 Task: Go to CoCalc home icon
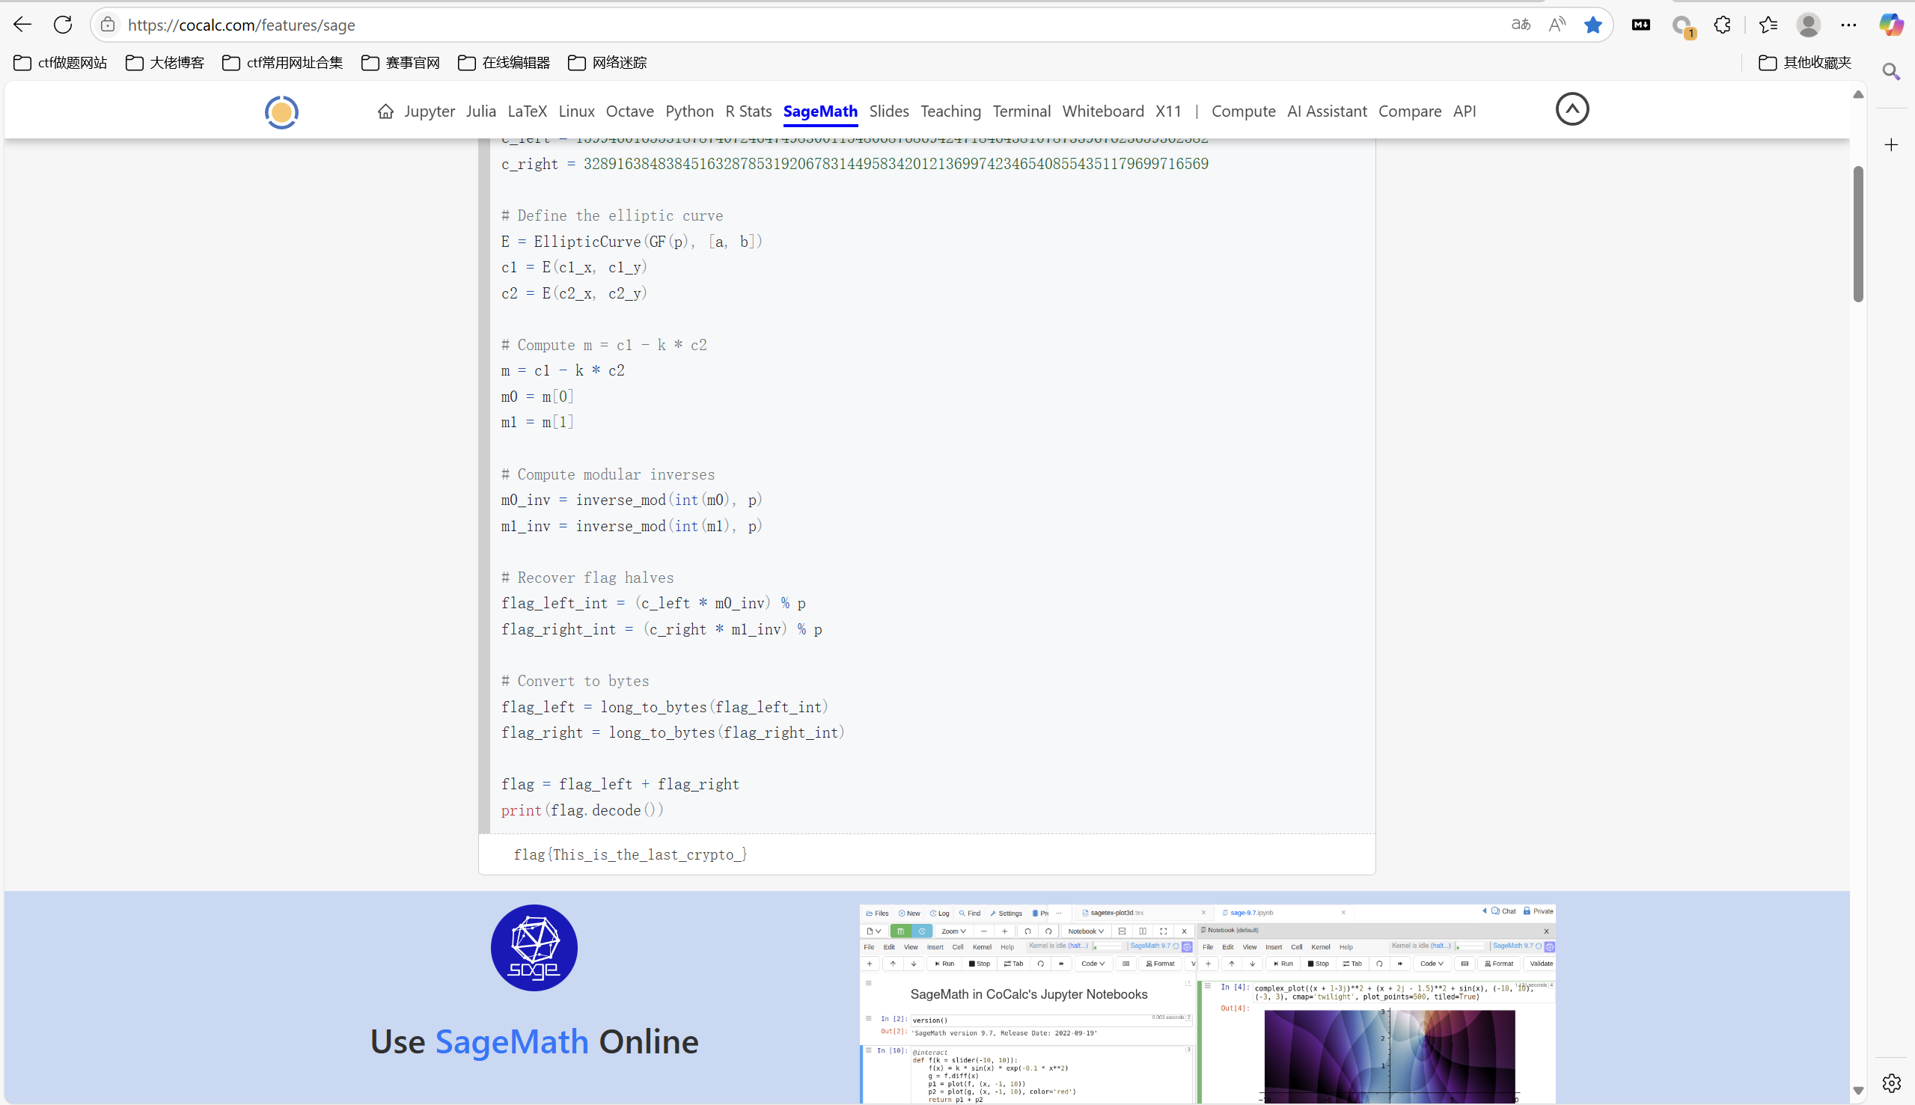[x=385, y=111]
